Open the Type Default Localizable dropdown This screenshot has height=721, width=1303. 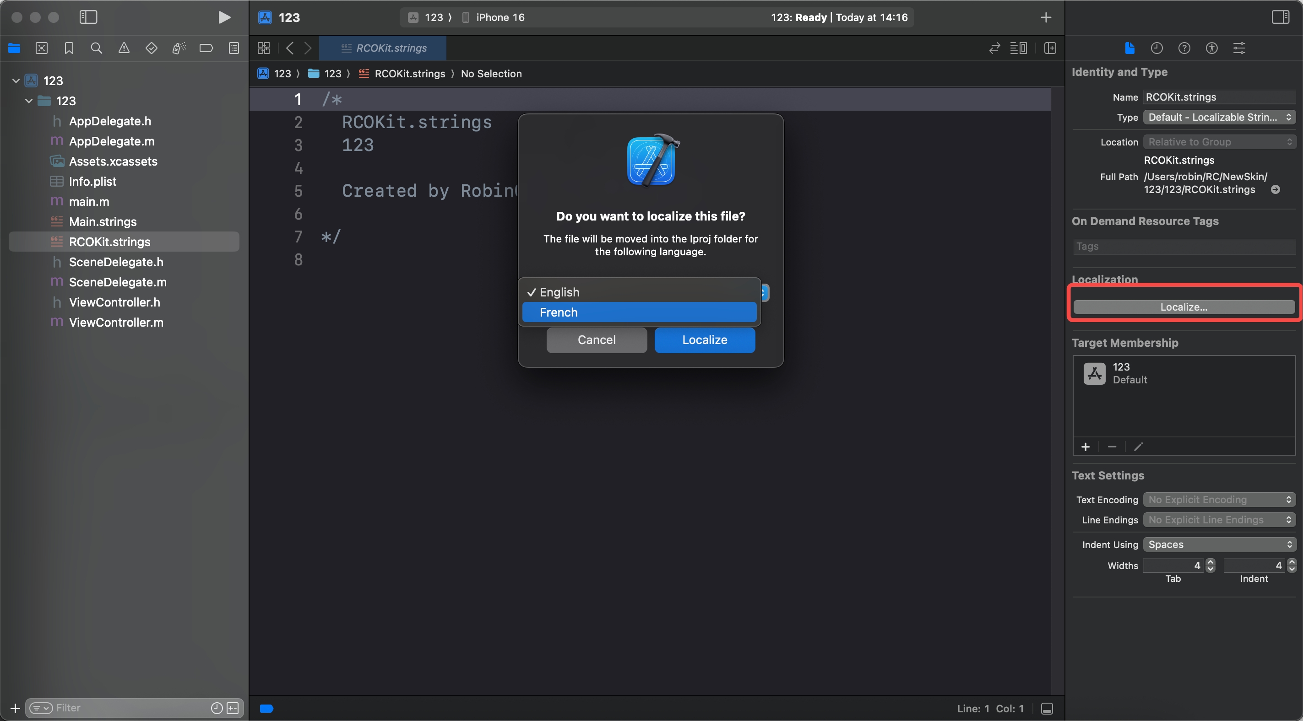click(1218, 117)
